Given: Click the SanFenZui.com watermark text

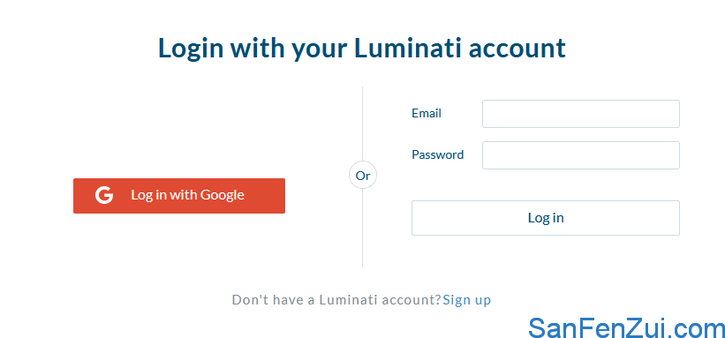Looking at the screenshot, I should (626, 327).
